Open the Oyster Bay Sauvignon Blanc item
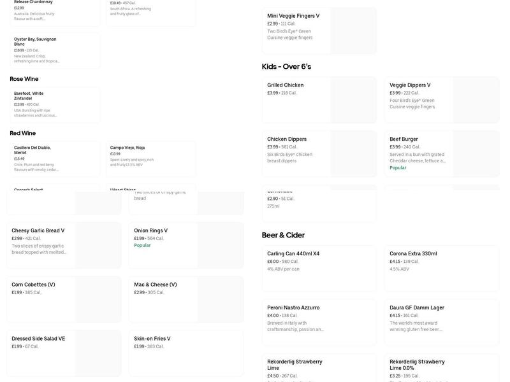510x382 pixels. click(55, 50)
